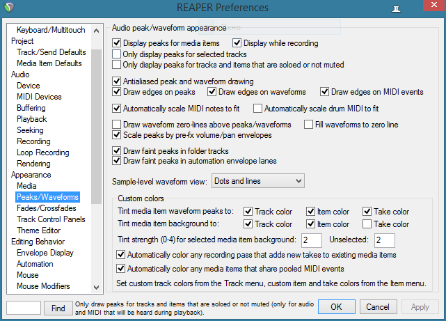The image size is (446, 321).
Task: Click the Find button
Action: click(x=56, y=307)
